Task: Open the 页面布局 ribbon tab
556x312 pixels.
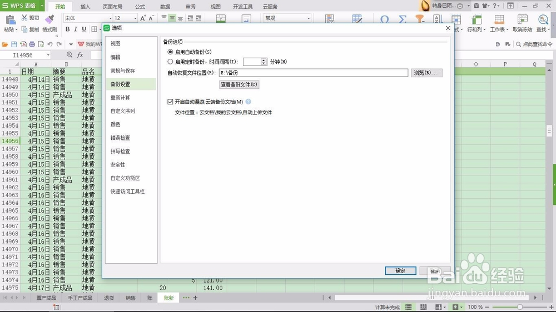Action: [113, 6]
